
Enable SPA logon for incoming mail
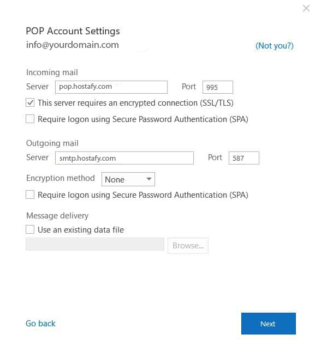point(30,119)
